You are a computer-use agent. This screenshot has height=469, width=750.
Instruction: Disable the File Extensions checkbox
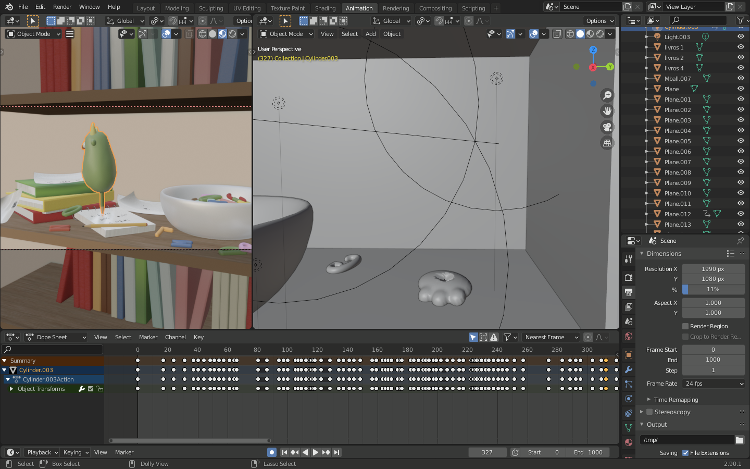pyautogui.click(x=685, y=453)
